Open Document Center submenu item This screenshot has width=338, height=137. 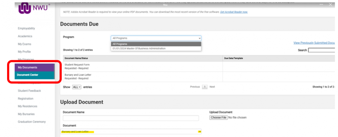34,75
